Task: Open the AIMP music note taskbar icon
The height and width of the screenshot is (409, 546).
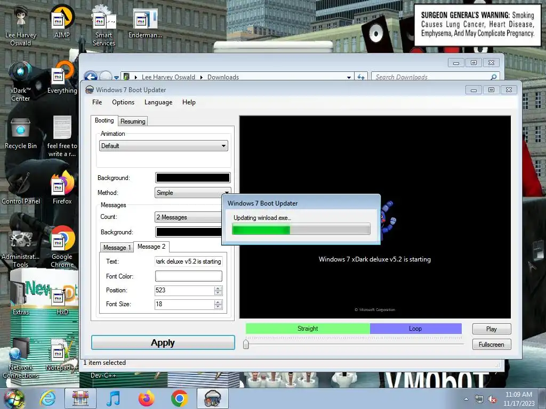Action: pos(113,398)
